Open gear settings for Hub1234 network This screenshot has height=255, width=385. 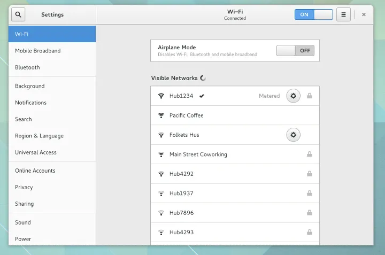(x=293, y=96)
